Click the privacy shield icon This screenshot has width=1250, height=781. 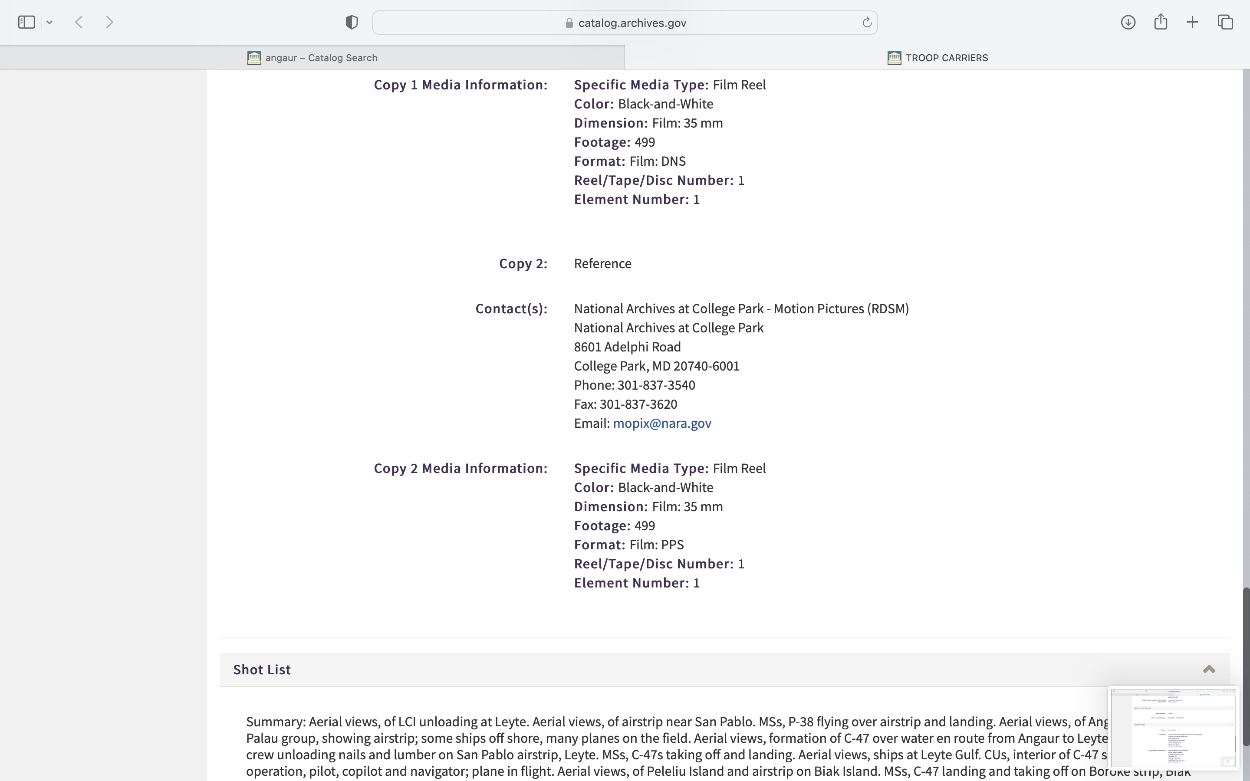point(352,22)
